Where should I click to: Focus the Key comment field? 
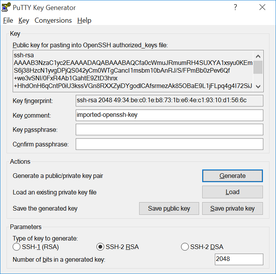pos(169,115)
